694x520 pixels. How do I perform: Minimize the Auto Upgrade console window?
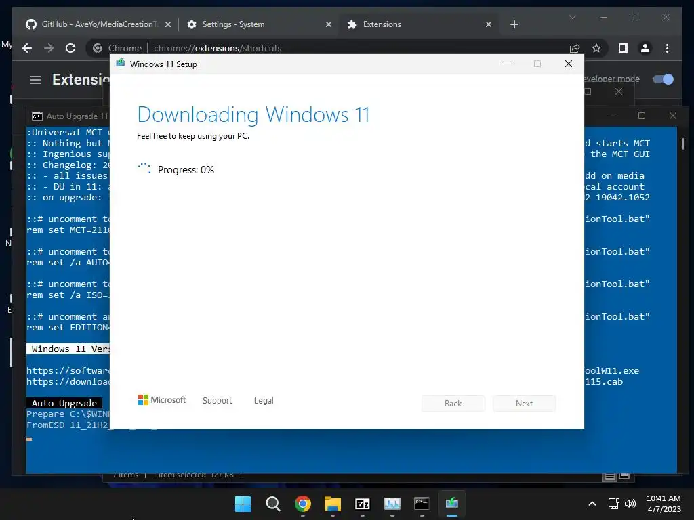coord(611,116)
